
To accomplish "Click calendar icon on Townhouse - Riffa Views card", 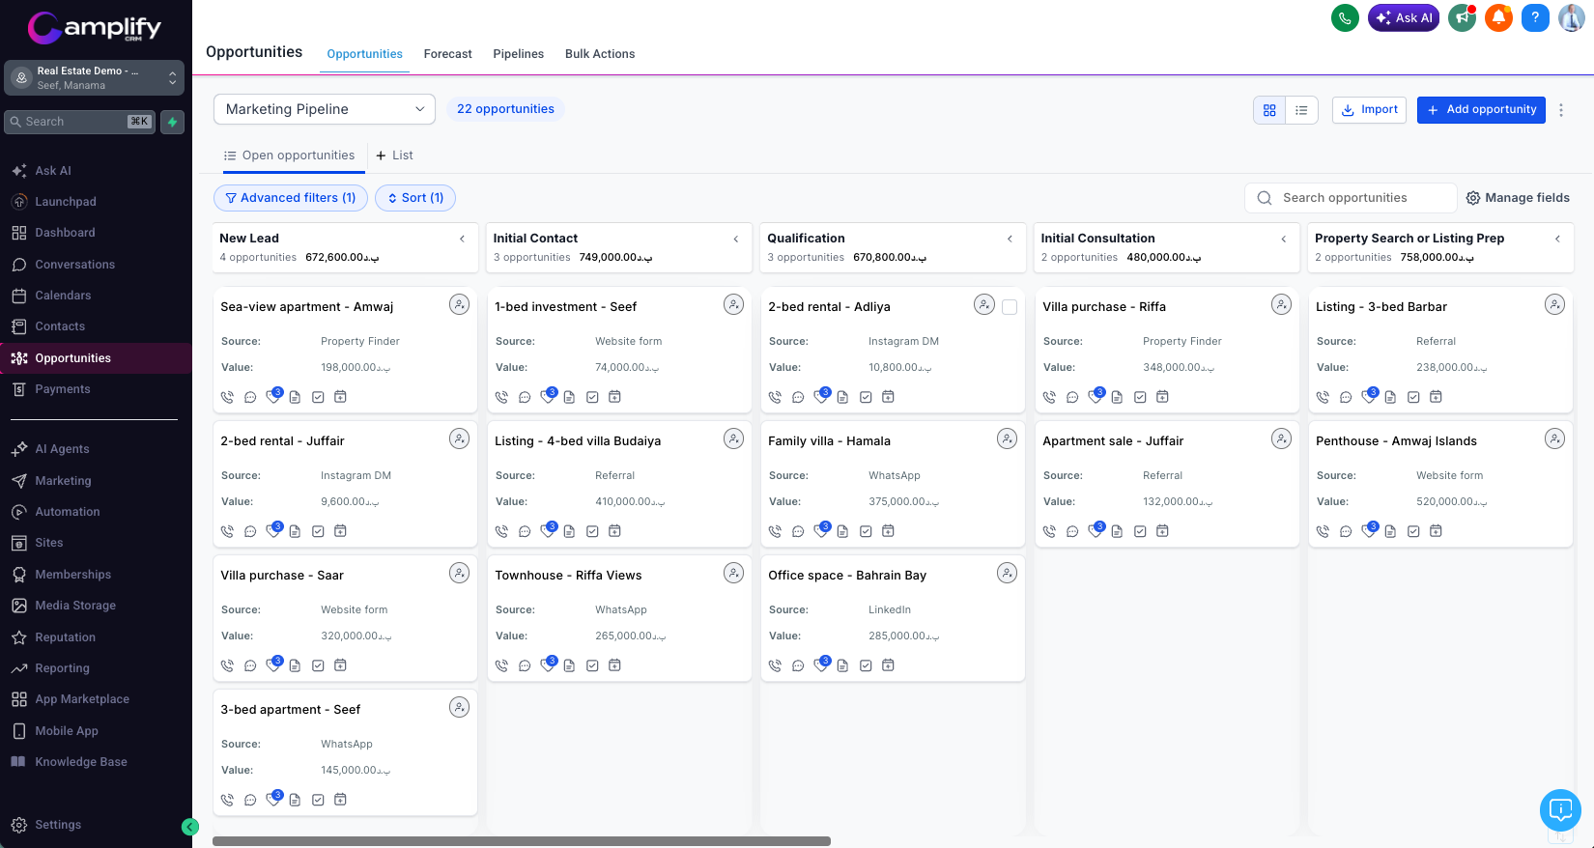I will [x=614, y=665].
